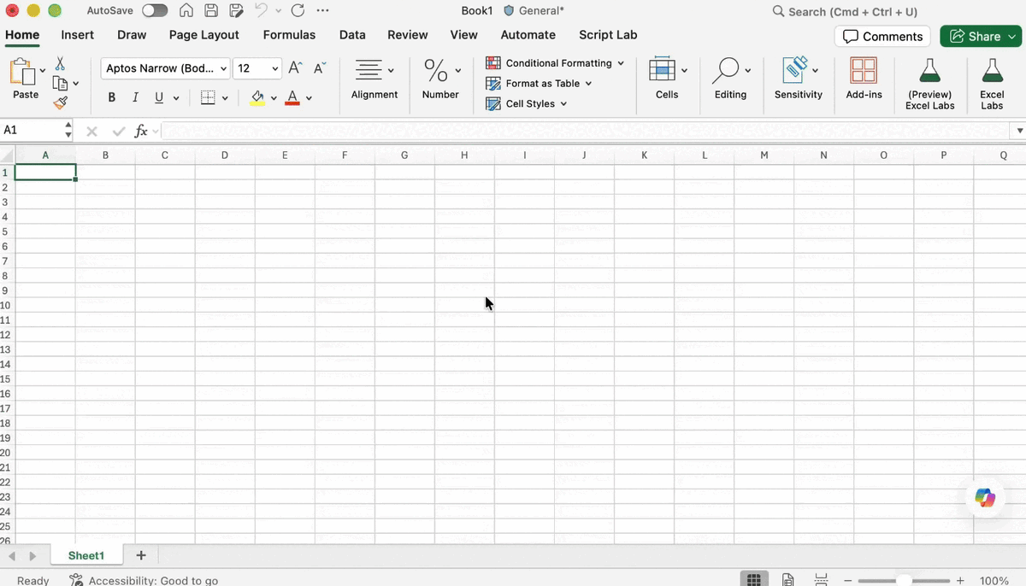The width and height of the screenshot is (1026, 586).
Task: Select column D header
Action: [225, 155]
